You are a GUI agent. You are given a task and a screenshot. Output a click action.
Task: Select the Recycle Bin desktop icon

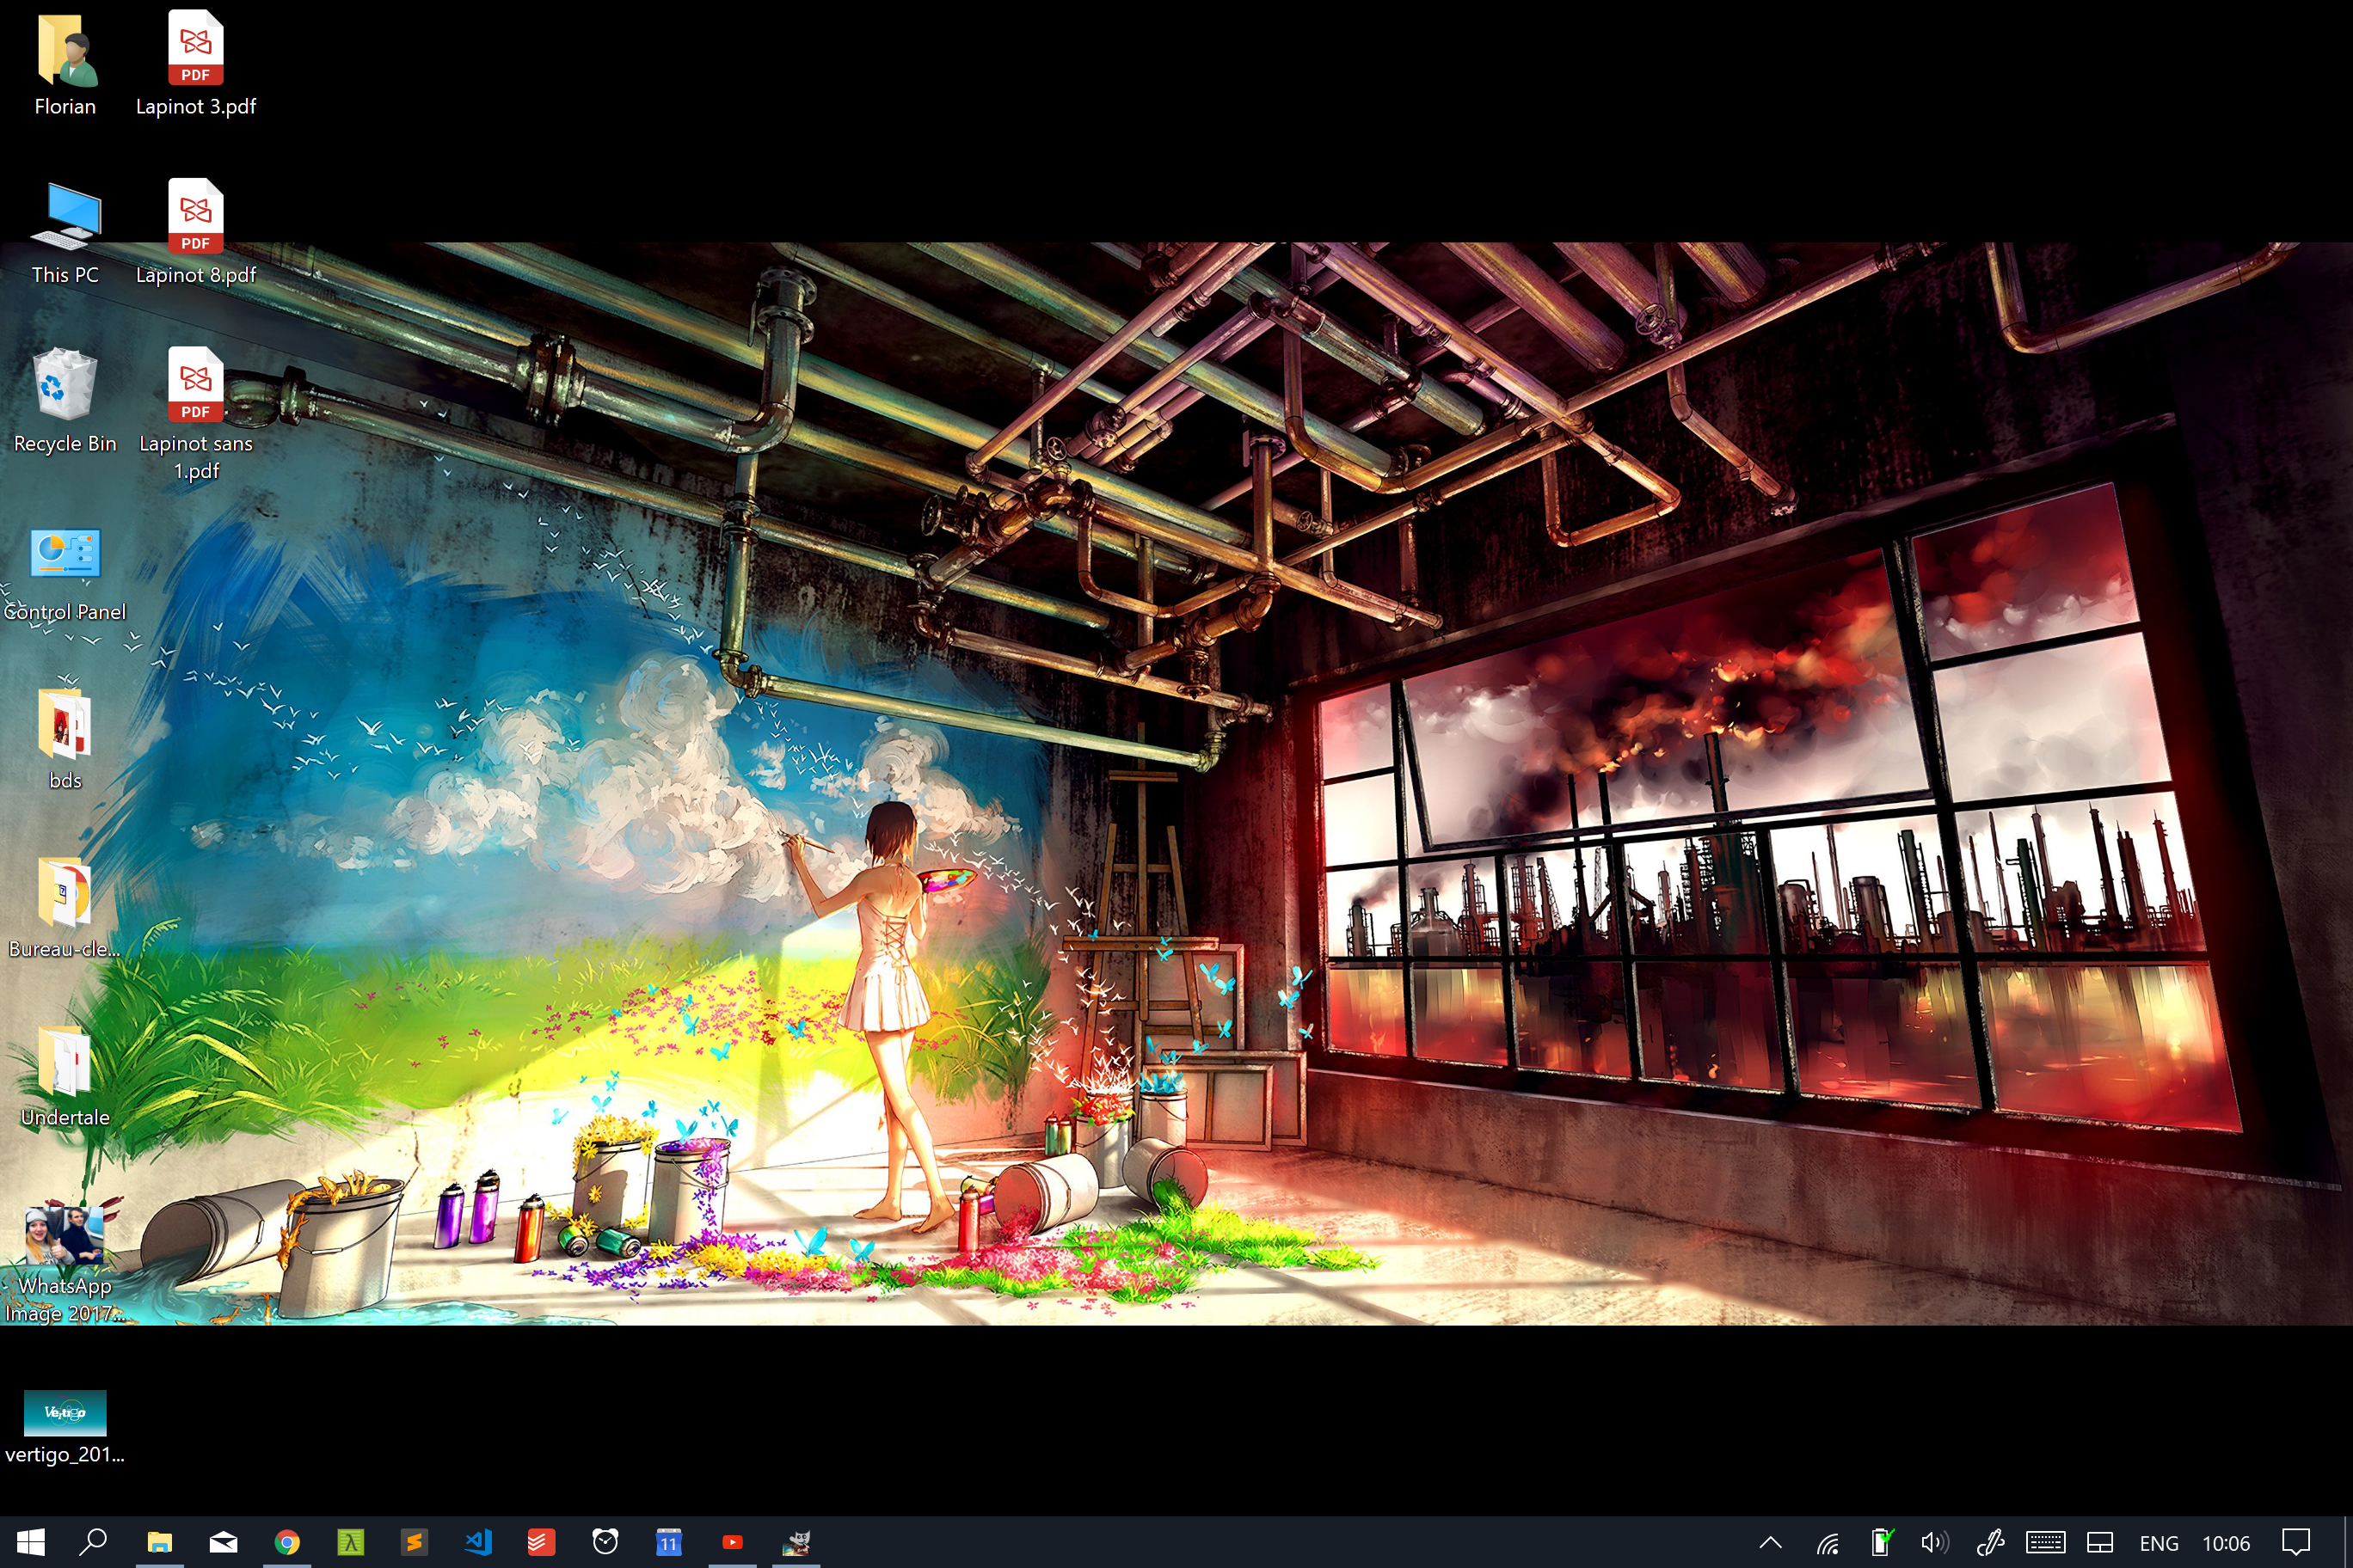[x=65, y=400]
